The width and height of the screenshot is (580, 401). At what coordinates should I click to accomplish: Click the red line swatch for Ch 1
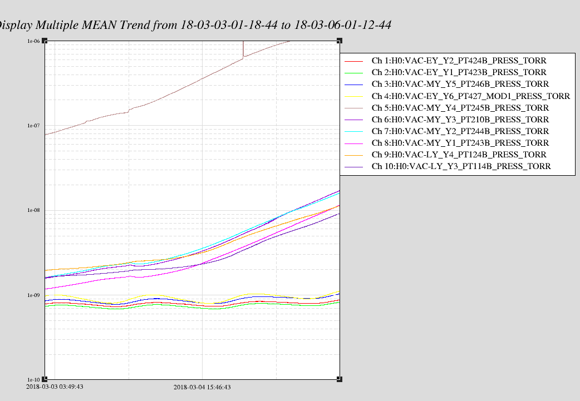[x=353, y=61]
